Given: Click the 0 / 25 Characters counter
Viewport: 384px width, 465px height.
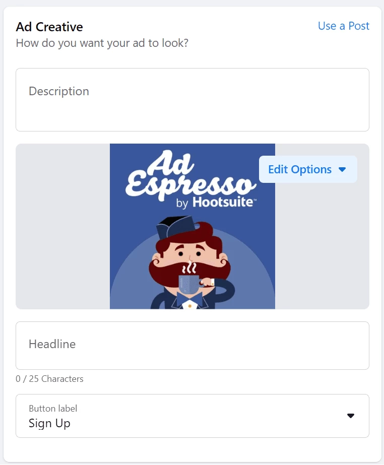Looking at the screenshot, I should pos(49,379).
